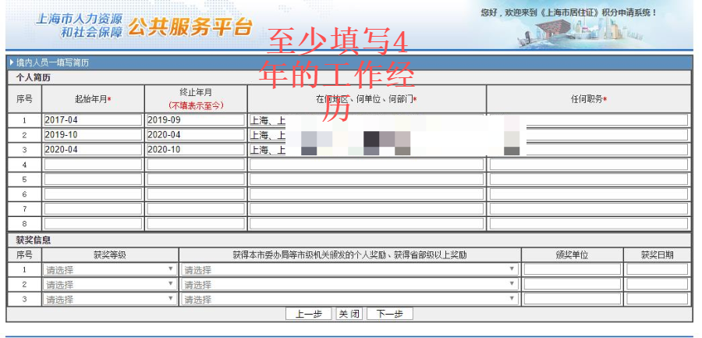The image size is (702, 338).
Task: Focus the start date field in resume row 7
Action: (93, 209)
